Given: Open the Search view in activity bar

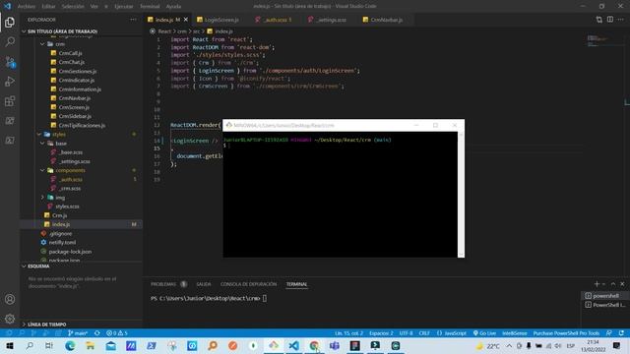Looking at the screenshot, I should click(10, 41).
